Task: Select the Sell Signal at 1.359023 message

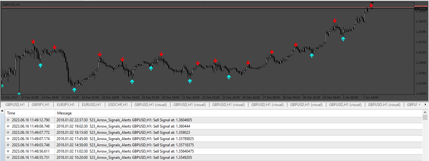Action: [x=123, y=133]
